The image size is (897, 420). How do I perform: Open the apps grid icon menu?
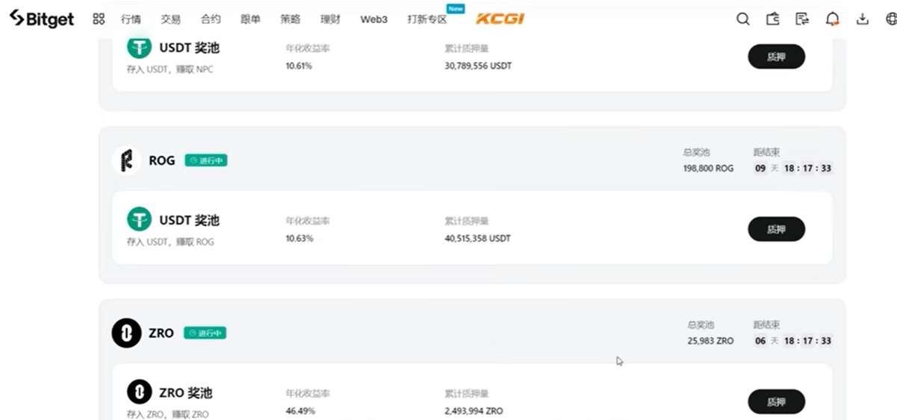[x=99, y=19]
